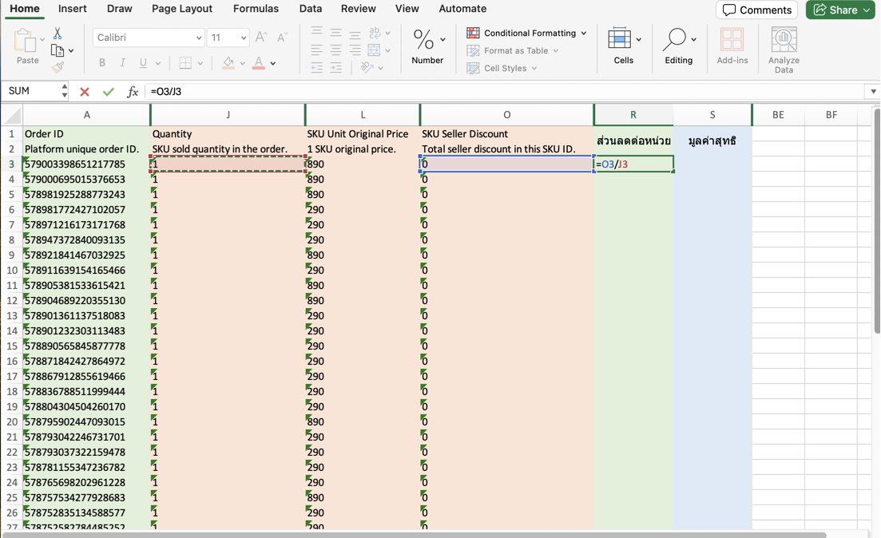This screenshot has width=881, height=538.
Task: Click the Merge cells icon
Action: (374, 50)
